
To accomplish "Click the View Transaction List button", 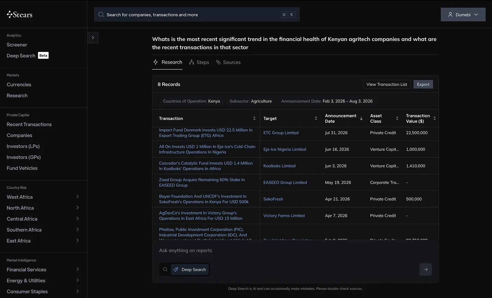I will (x=387, y=84).
